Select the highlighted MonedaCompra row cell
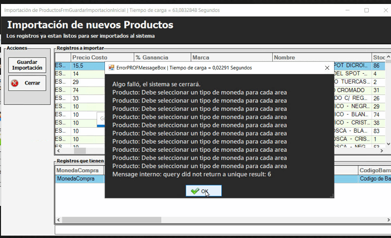Image resolution: width=391 pixels, height=238 pixels. 79,179
